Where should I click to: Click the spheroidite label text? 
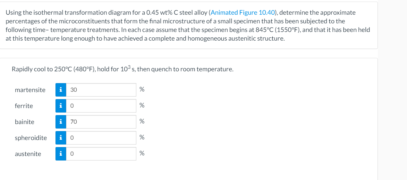pos(31,138)
